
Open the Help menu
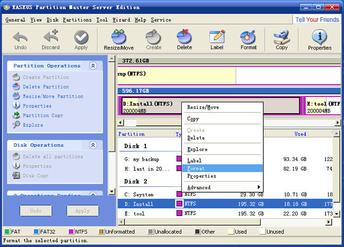point(140,20)
